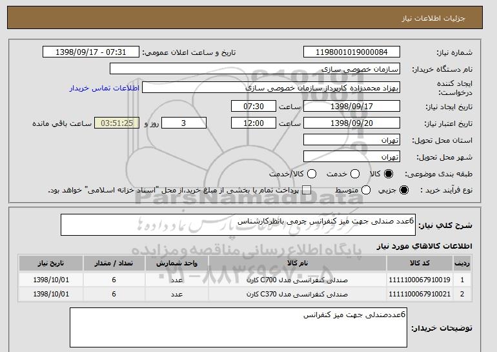The width and height of the screenshot is (497, 352).
Task: Select the کالا/خدمت radio button
Action: tap(312, 174)
